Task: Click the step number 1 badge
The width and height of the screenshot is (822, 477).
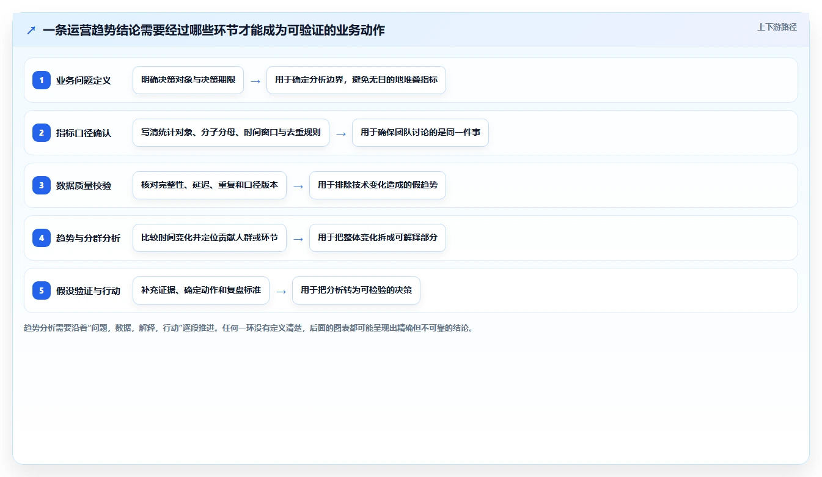Action: (x=42, y=80)
